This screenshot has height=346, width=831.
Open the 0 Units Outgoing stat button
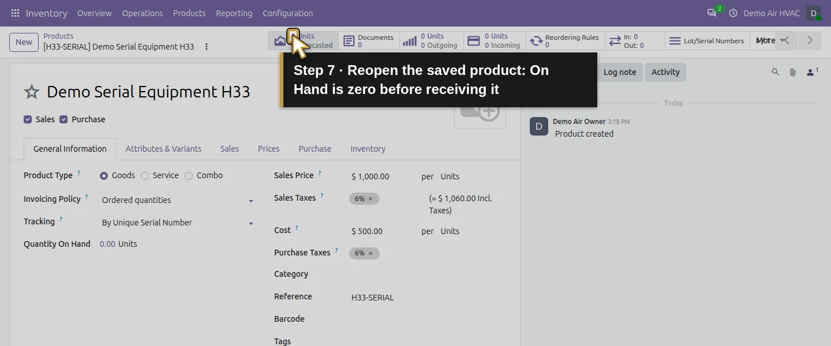(431, 40)
